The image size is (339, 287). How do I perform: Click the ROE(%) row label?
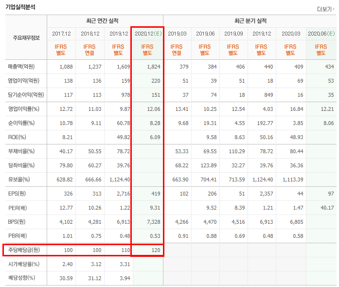pyautogui.click(x=17, y=137)
